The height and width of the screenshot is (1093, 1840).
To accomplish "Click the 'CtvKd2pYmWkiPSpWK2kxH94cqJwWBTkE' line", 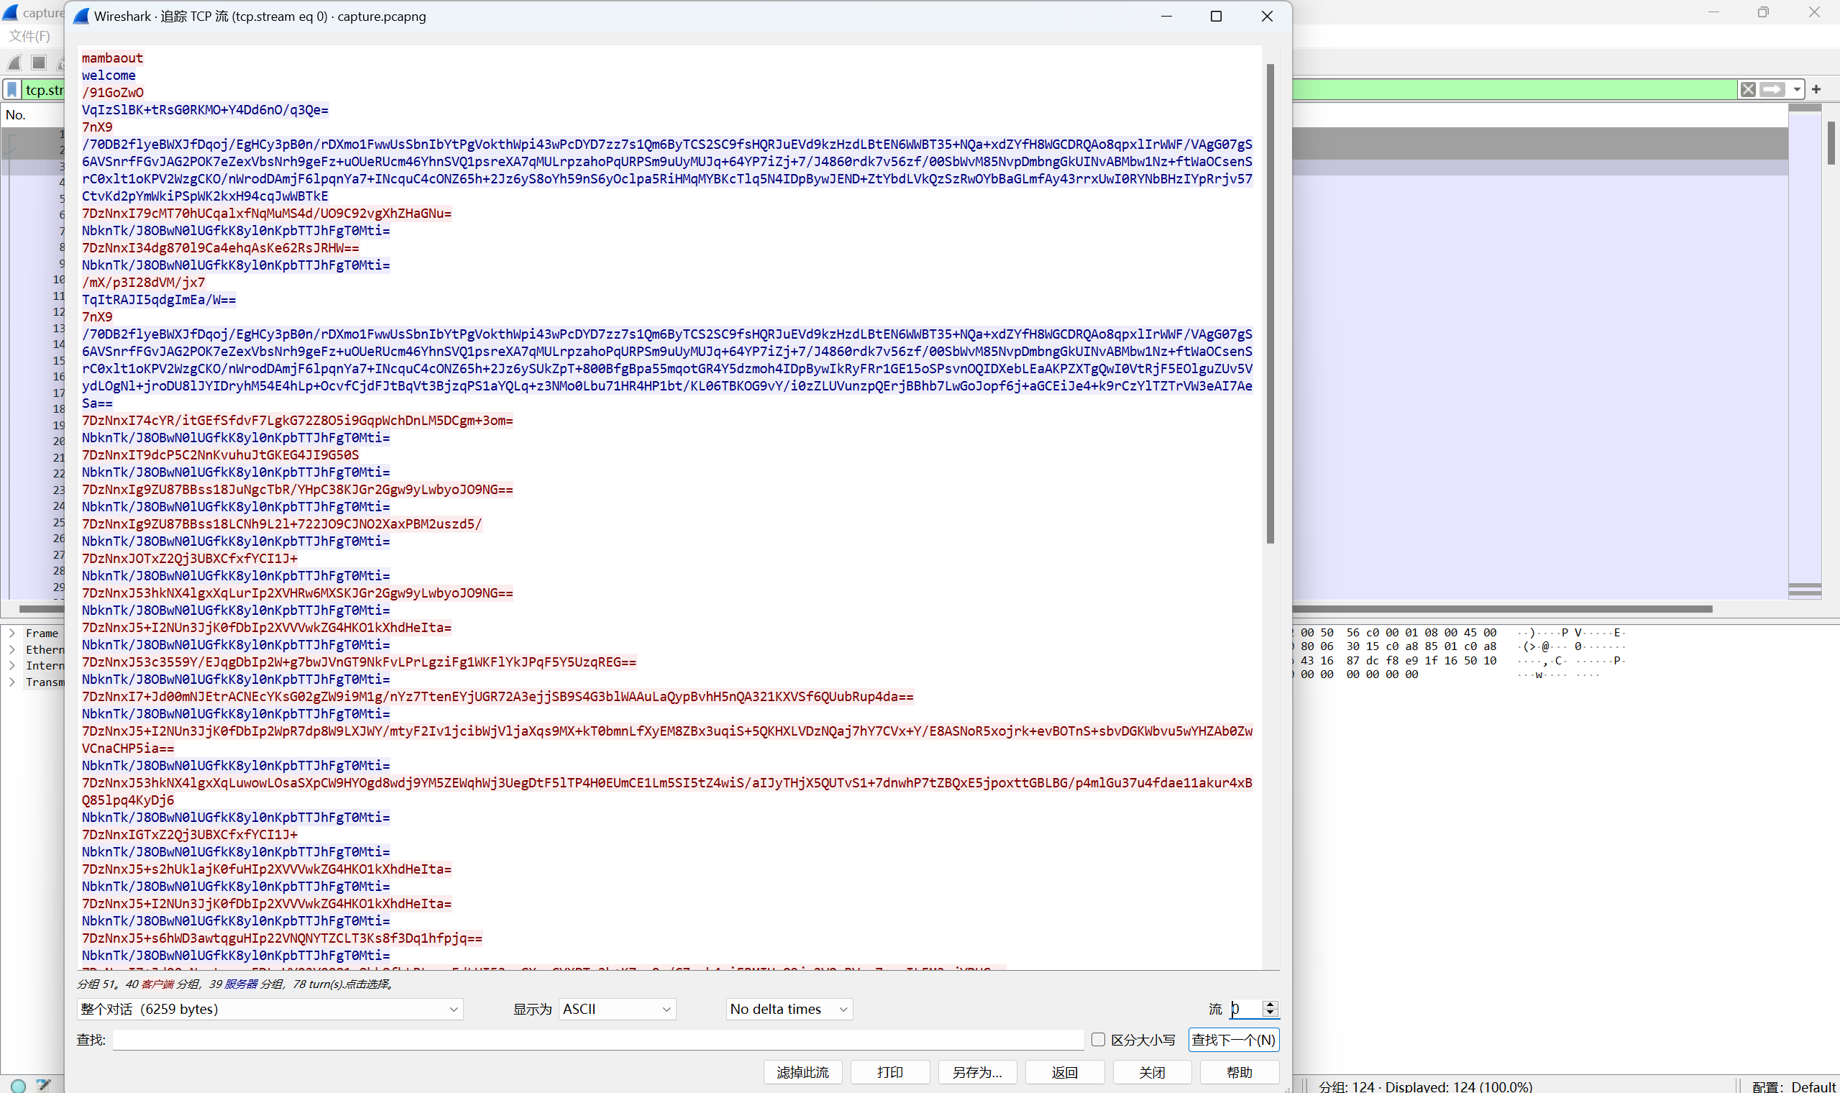I will (205, 196).
